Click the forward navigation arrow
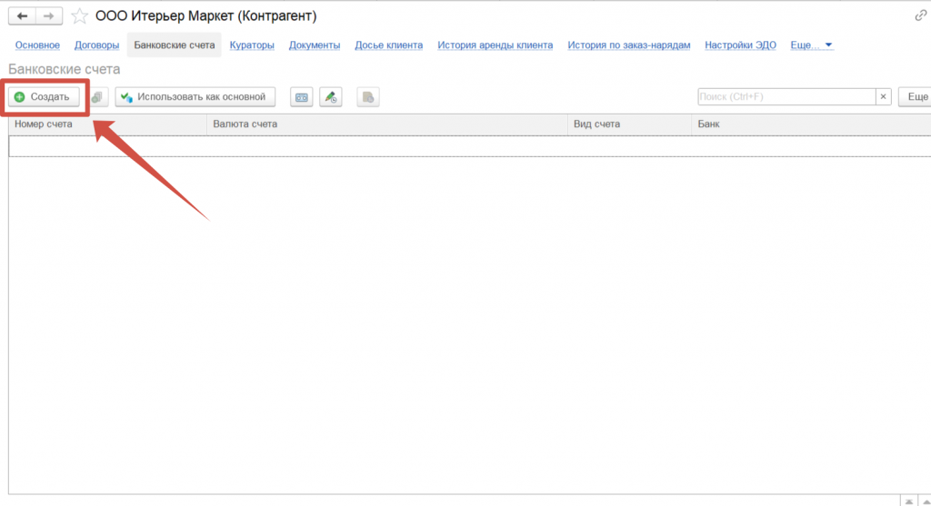This screenshot has height=506, width=931. 49,16
